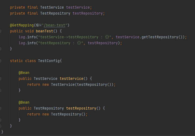Click testService() method name in TestConfig
Viewport: 195px width, 136px height.
pyautogui.click(x=71, y=79)
